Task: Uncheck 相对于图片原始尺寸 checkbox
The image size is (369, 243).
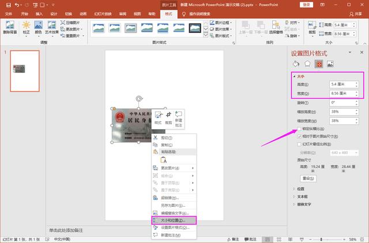Action: pyautogui.click(x=299, y=137)
